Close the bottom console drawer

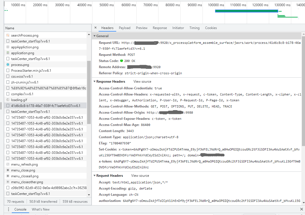point(301,209)
